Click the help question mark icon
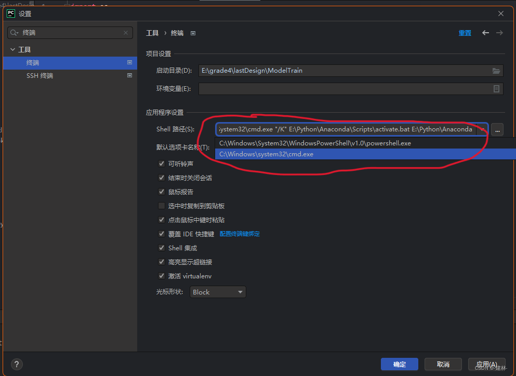 (16, 364)
